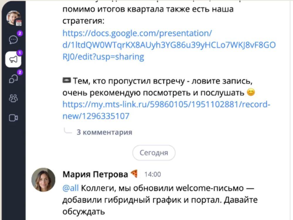Open the user profile avatar in sidebar
This screenshot has height=220, width=293.
coord(13,17)
